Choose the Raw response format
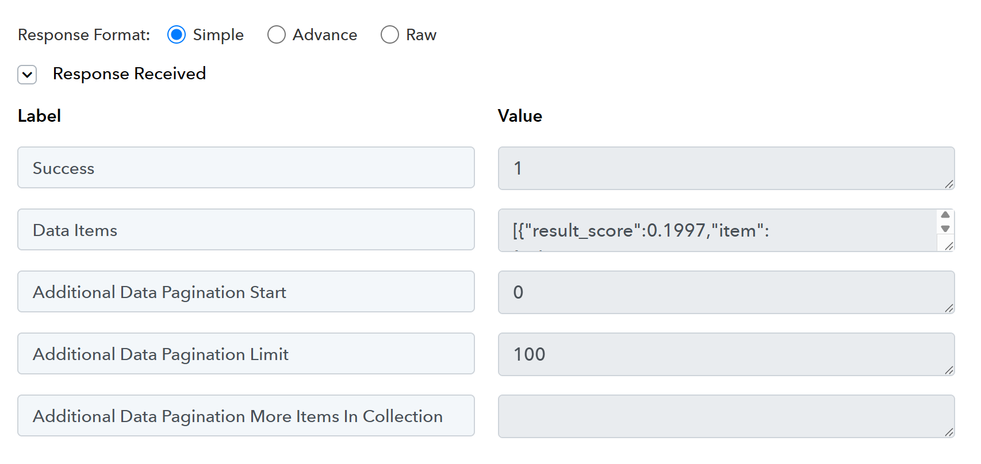 tap(390, 35)
